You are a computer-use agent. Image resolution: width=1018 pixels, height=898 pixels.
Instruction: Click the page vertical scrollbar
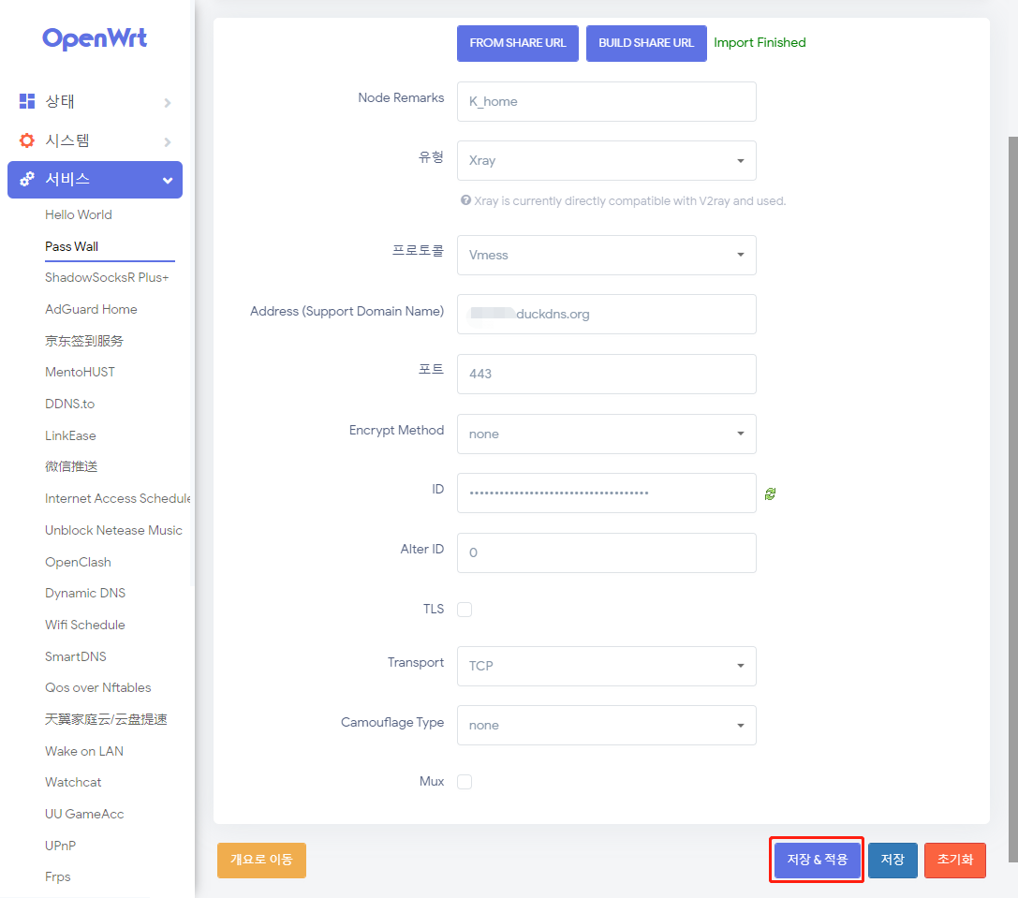pyautogui.click(x=1012, y=500)
